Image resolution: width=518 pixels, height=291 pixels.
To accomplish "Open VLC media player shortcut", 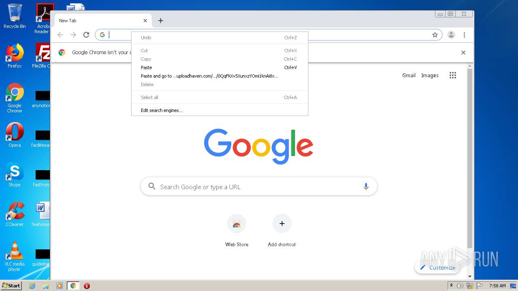I will click(15, 256).
